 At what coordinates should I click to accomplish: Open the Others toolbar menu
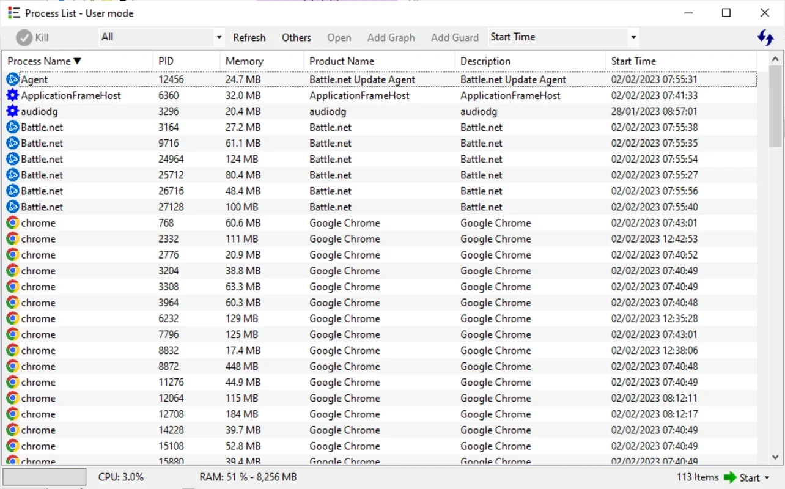(297, 38)
